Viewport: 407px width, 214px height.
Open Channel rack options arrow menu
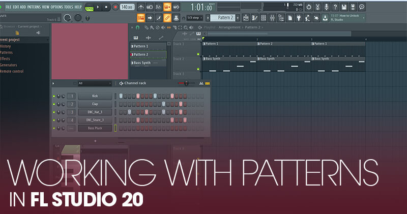(53, 83)
